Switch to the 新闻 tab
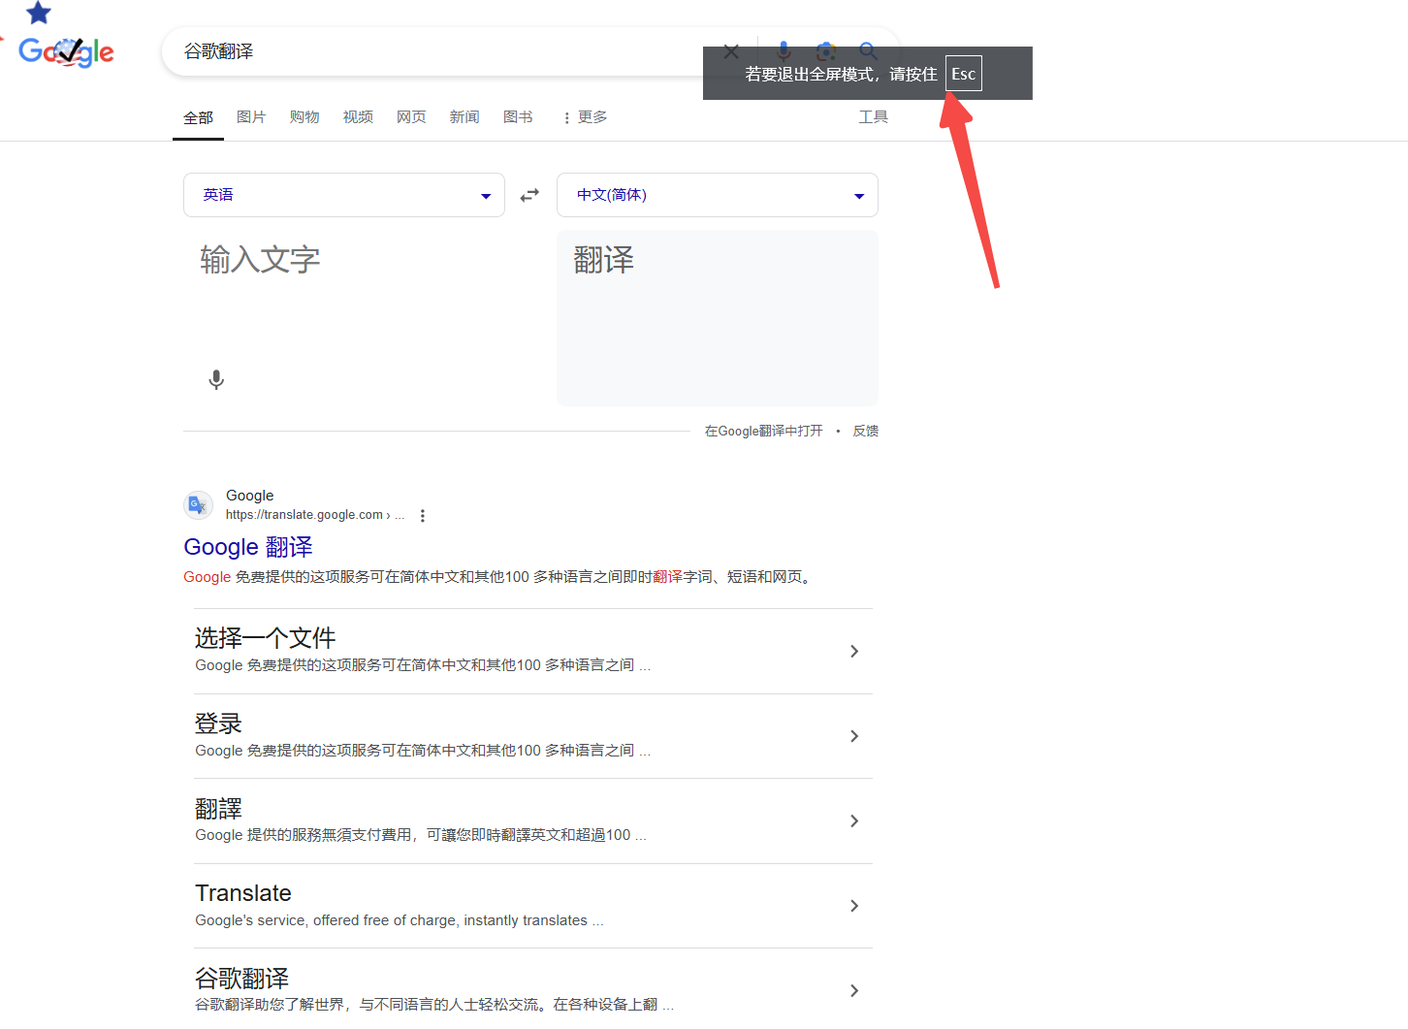This screenshot has height=1029, width=1408. click(x=464, y=116)
